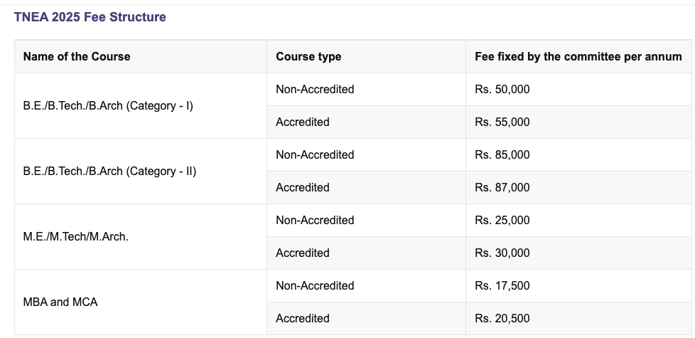Select the Rs. 30,000 fee cell
Image resolution: width=695 pixels, height=338 pixels.
(x=502, y=253)
